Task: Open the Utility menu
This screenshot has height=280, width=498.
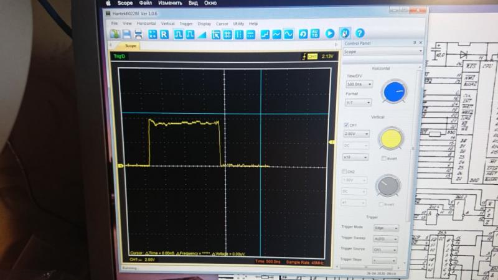Action: point(238,23)
